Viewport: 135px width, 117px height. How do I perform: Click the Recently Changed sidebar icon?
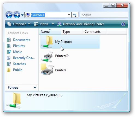[x=9, y=58]
